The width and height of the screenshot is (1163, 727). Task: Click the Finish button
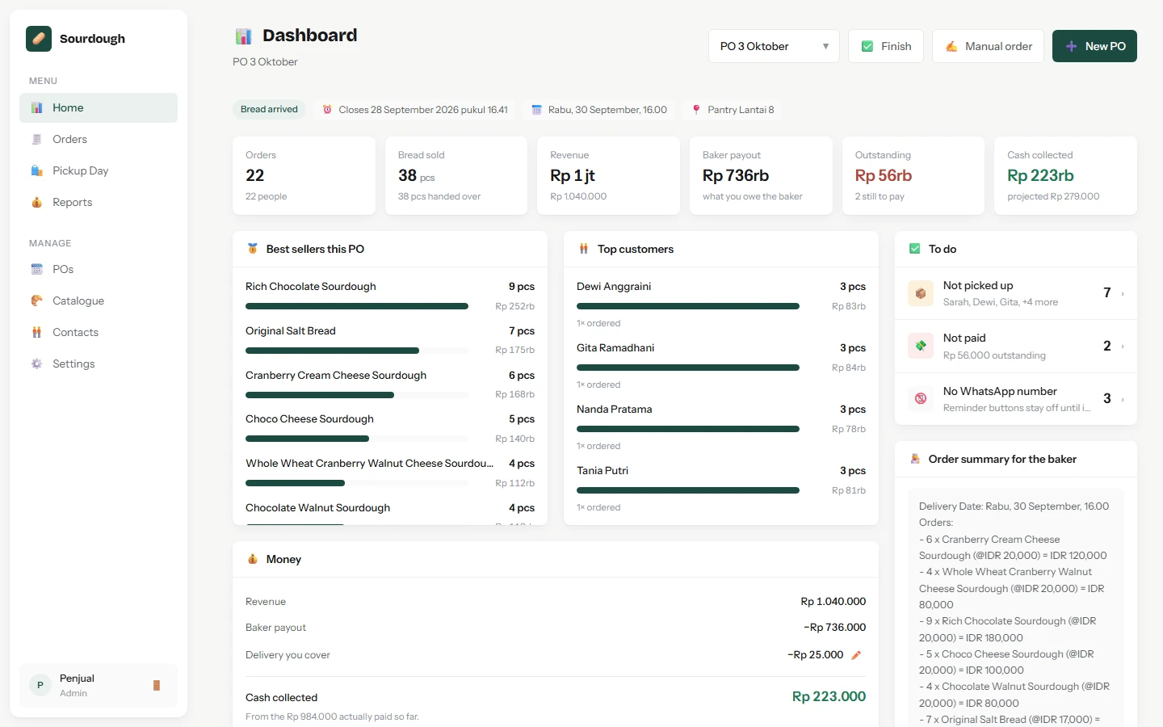886,46
